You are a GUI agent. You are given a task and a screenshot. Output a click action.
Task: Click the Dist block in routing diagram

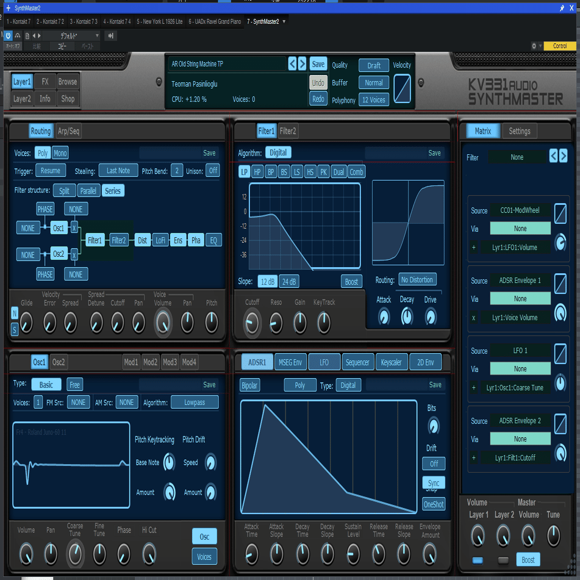tap(143, 240)
